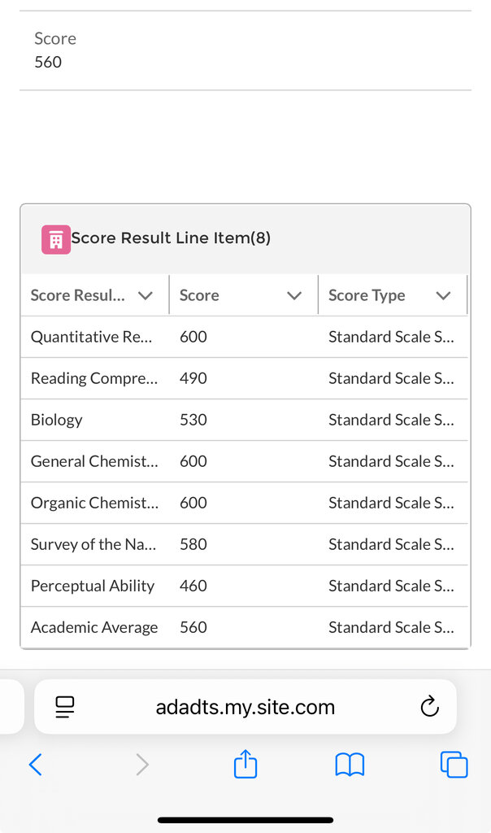Select the Reading Comprehension row name
The width and height of the screenshot is (491, 833).
(94, 378)
